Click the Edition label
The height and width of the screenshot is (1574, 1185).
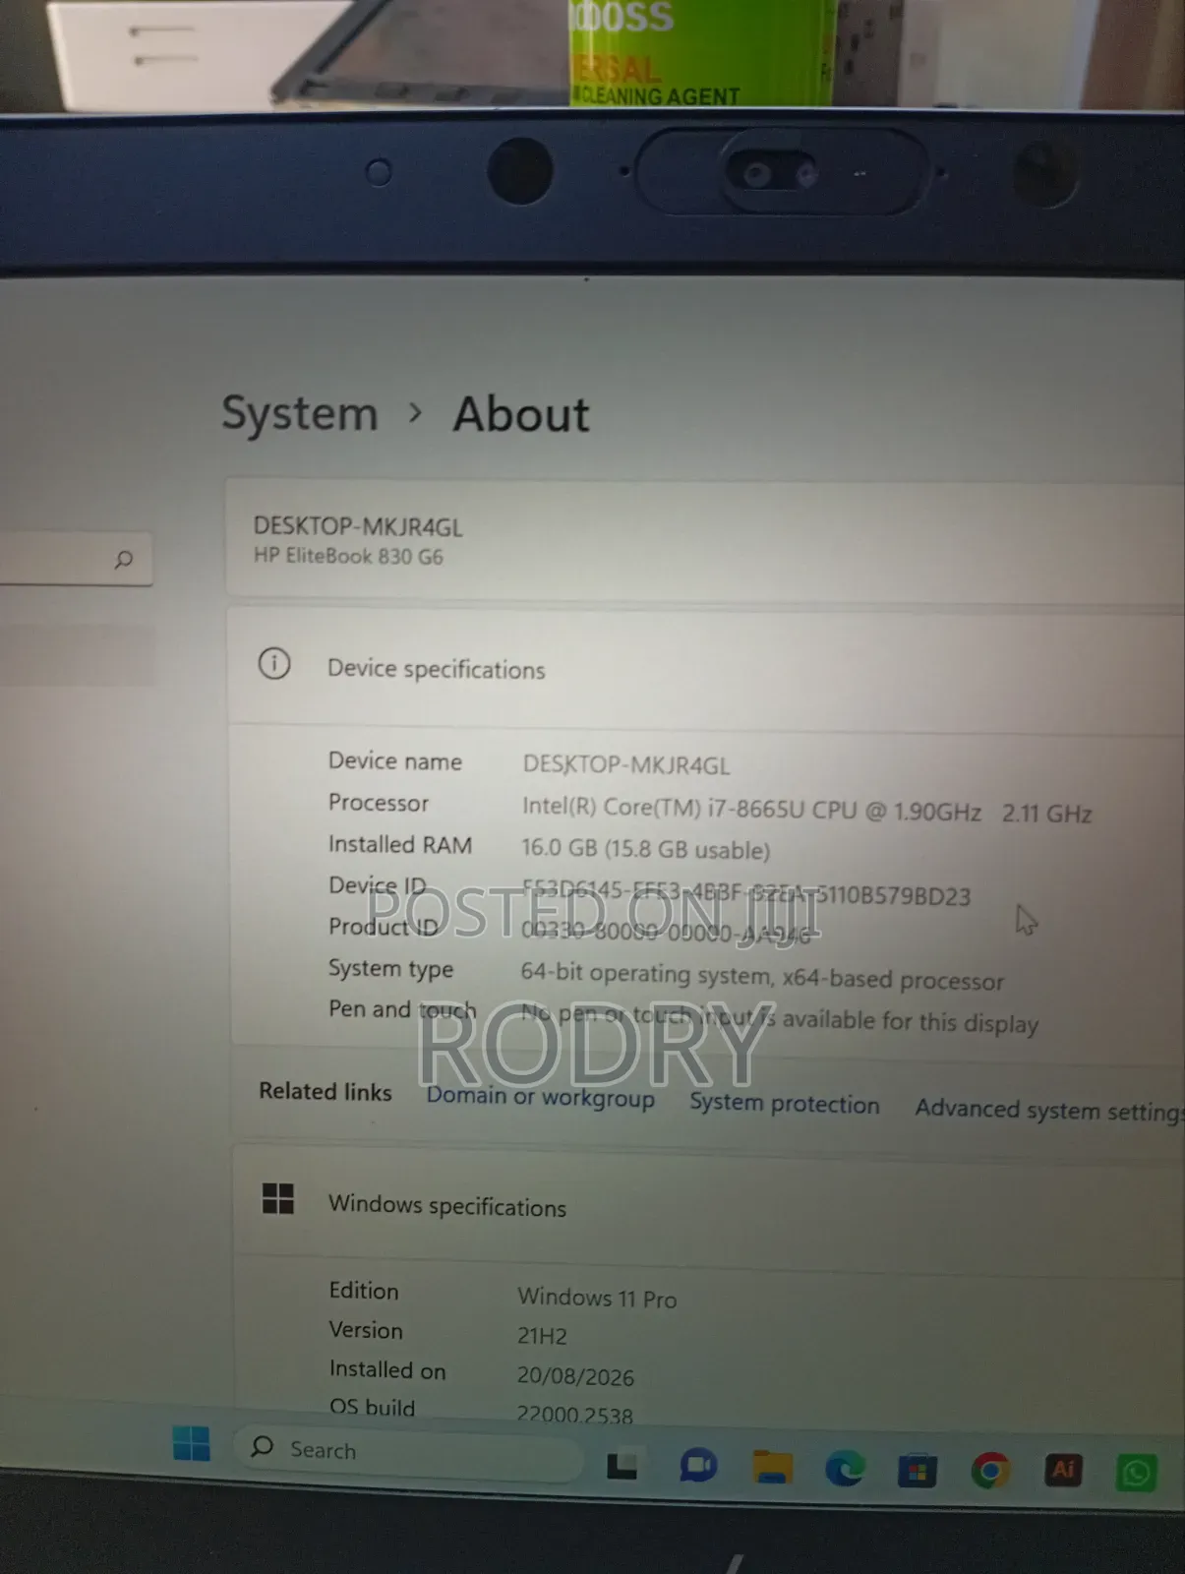click(364, 1290)
